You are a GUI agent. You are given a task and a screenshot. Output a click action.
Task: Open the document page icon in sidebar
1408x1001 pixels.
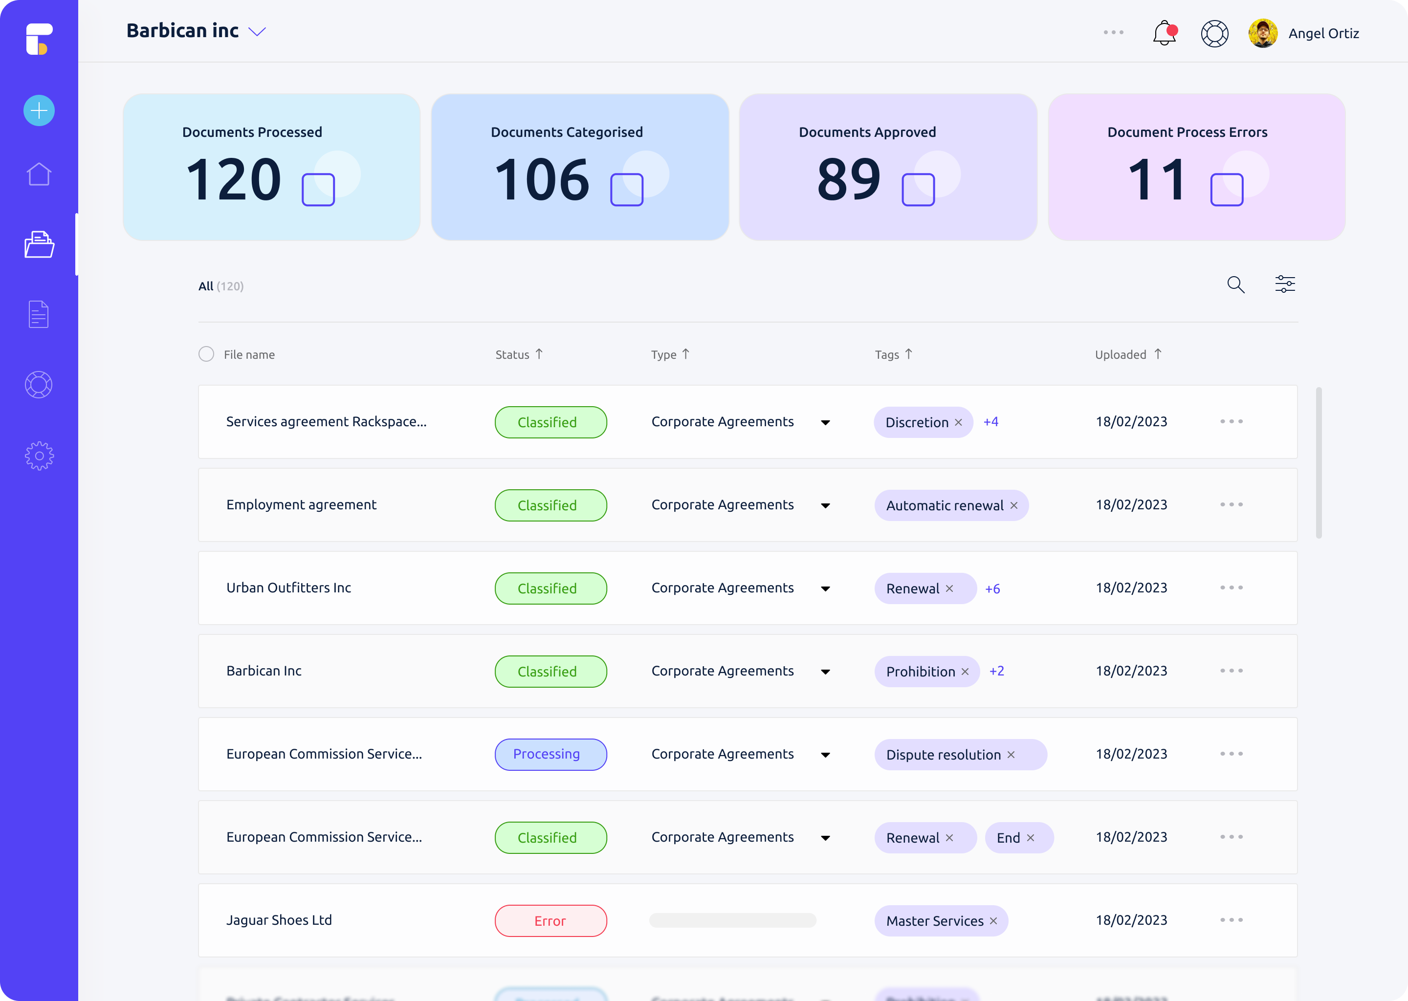pyautogui.click(x=39, y=314)
